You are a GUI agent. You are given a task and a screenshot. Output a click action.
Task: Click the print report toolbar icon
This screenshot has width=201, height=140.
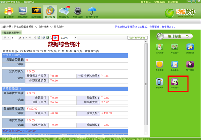point(44,38)
